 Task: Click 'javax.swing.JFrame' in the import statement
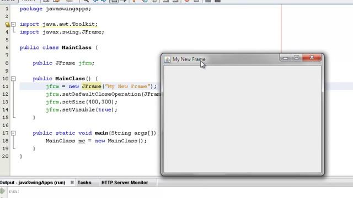click(x=72, y=32)
